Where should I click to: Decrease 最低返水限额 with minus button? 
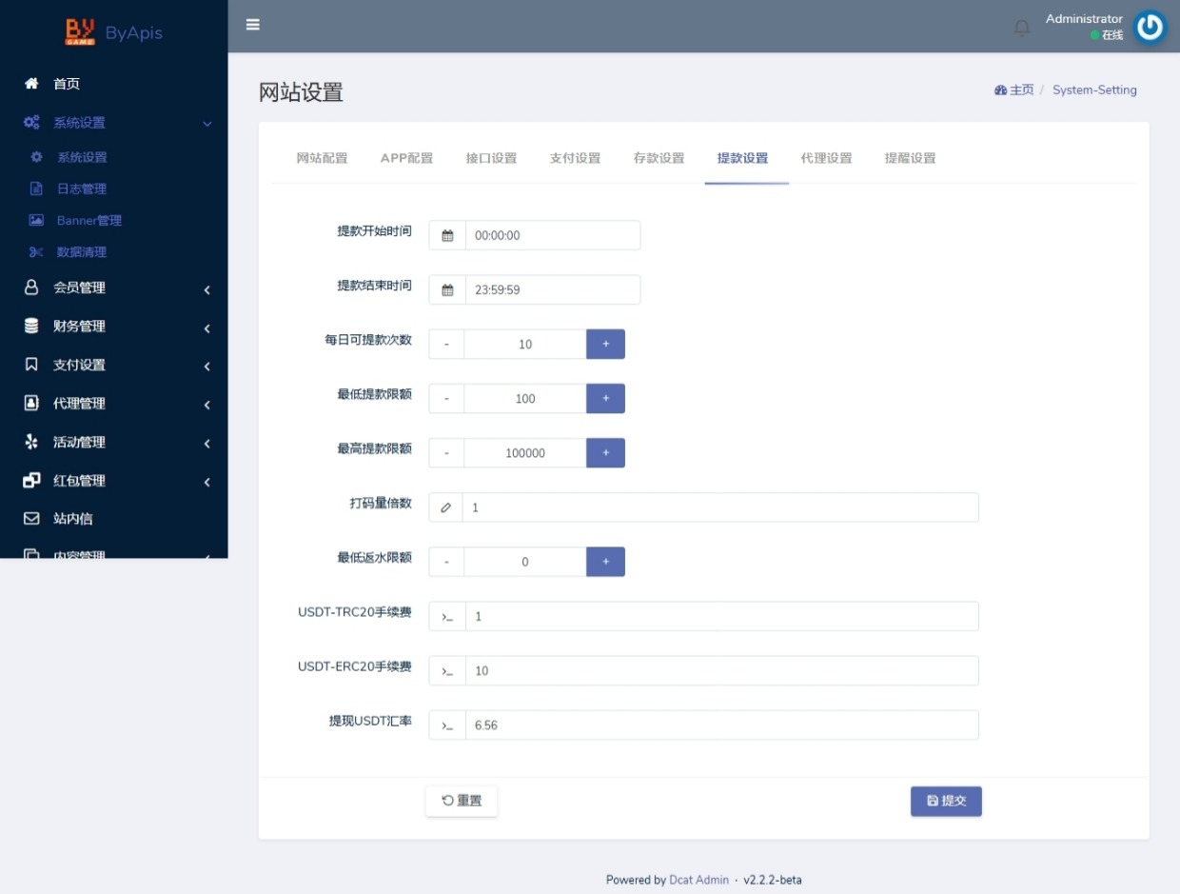(x=446, y=562)
